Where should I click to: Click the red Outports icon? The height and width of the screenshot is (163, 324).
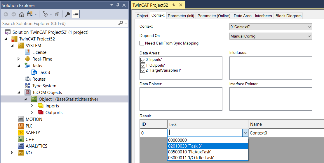41,113
